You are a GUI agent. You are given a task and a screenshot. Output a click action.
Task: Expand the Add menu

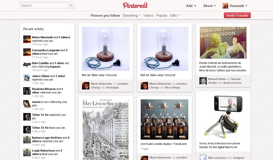point(191,6)
